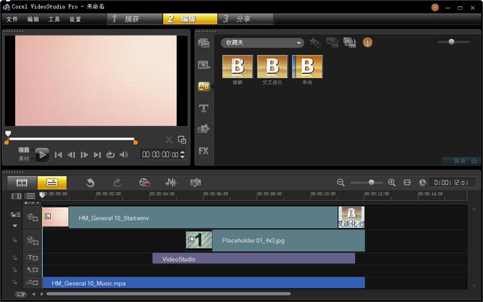
Task: Toggle the repeat playback button
Action: tap(110, 155)
